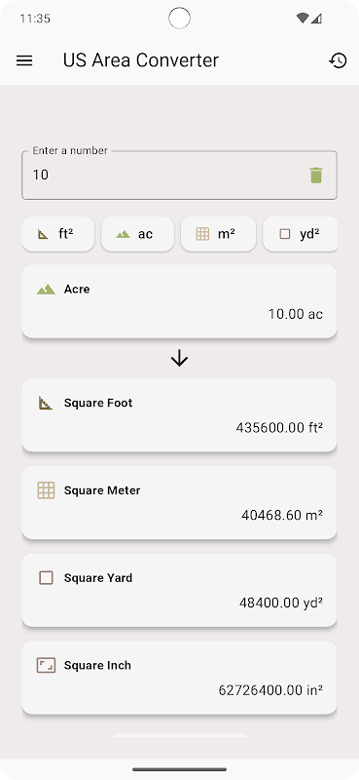Tap the Square Meter result card
Viewport: 359px width, 780px height.
click(x=179, y=502)
